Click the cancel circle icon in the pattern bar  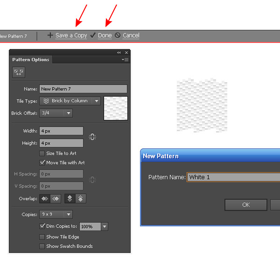pos(118,35)
